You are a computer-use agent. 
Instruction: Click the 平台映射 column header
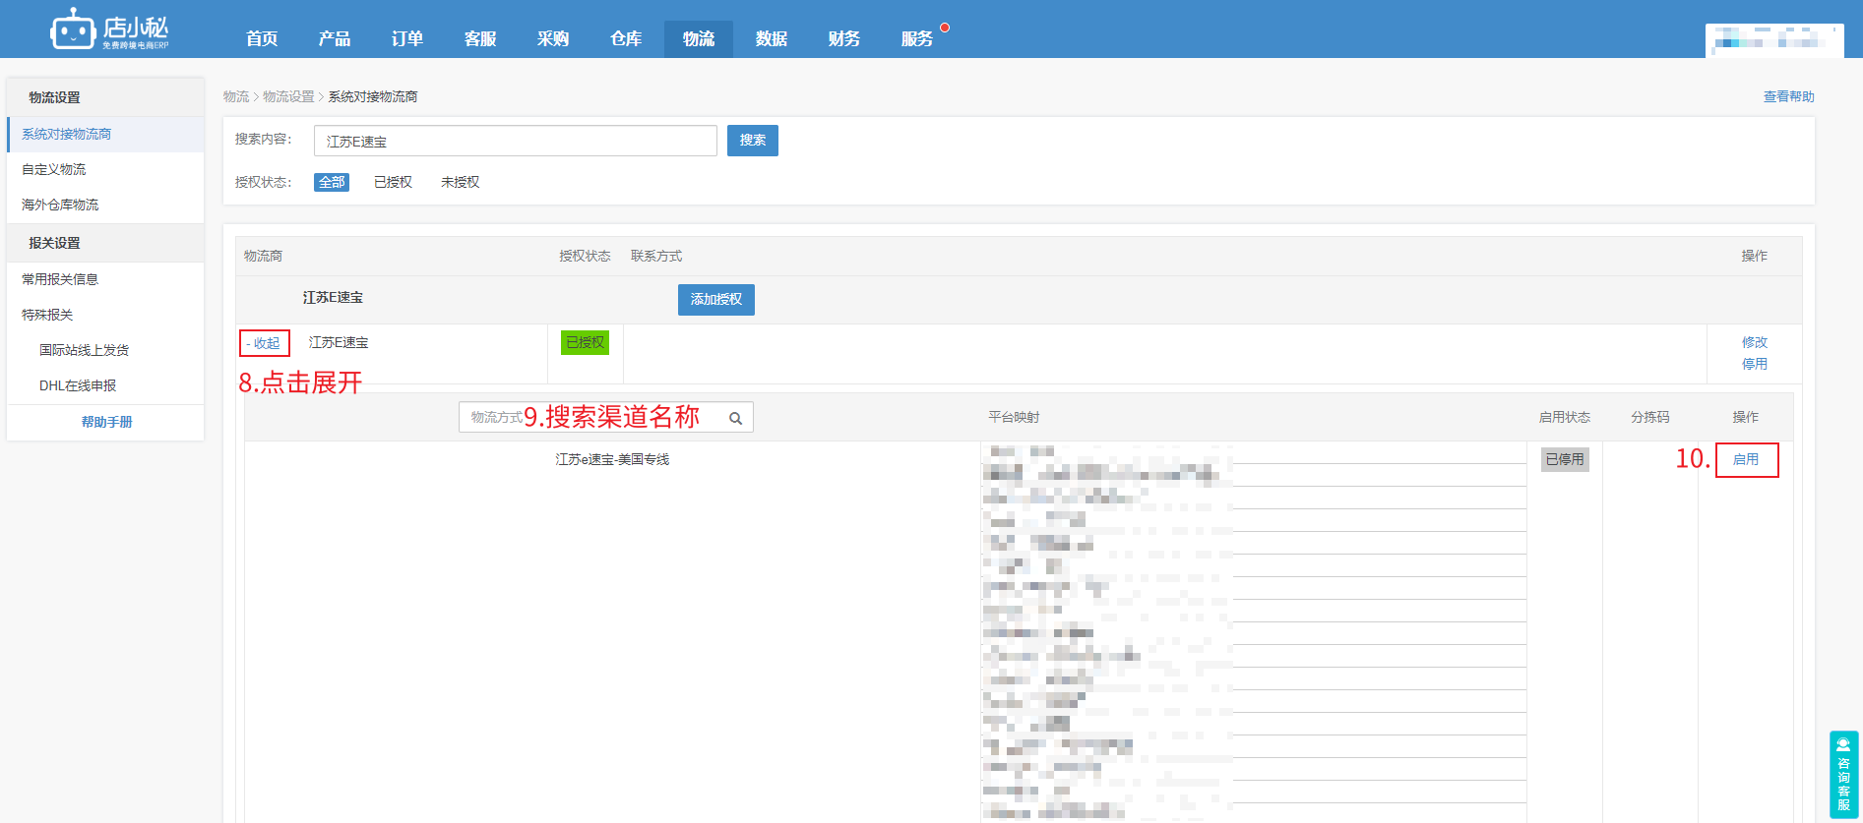[x=1014, y=417]
